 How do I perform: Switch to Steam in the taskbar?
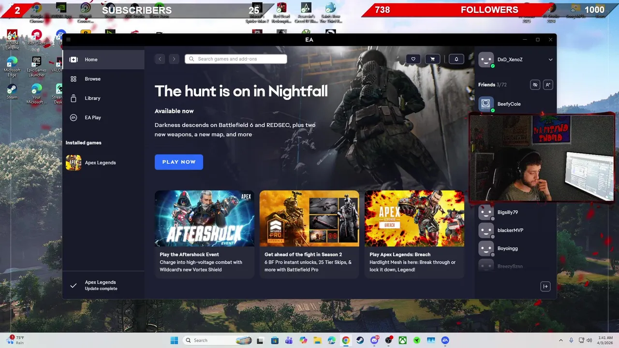(x=360, y=340)
